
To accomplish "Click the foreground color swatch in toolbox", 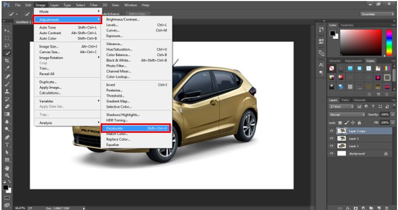I will pos(5,187).
